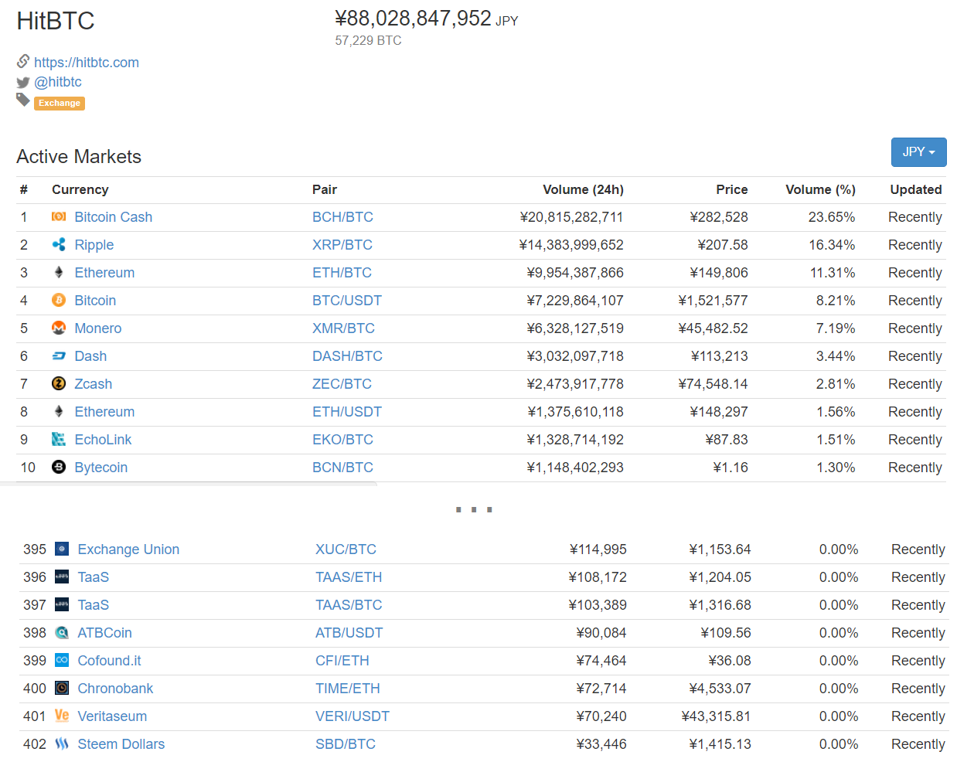
Task: Click the Zcash coin icon
Action: coord(59,384)
